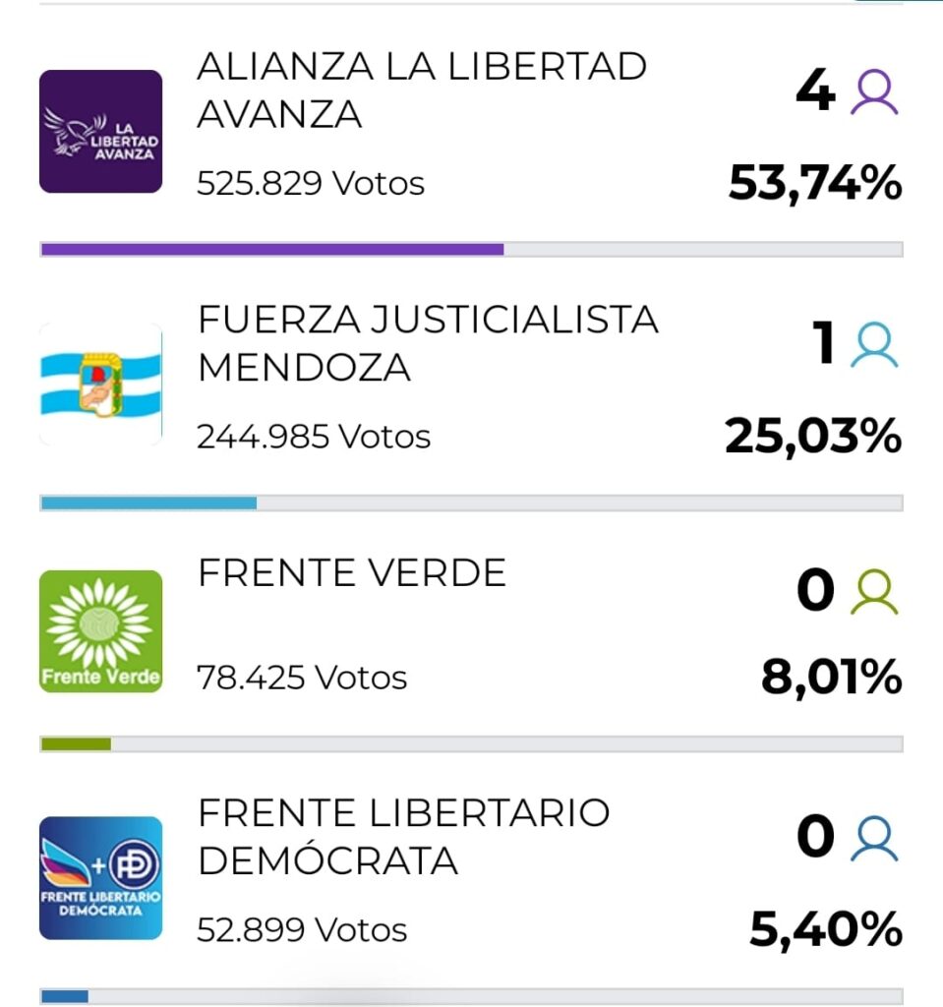Click the green seat icon for Frente Verde

(x=874, y=593)
